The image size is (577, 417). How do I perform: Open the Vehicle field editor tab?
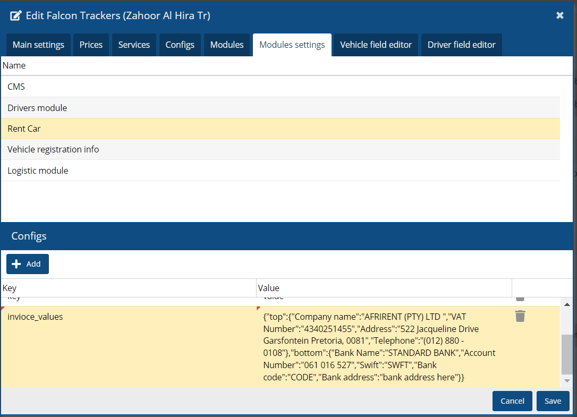coord(376,45)
